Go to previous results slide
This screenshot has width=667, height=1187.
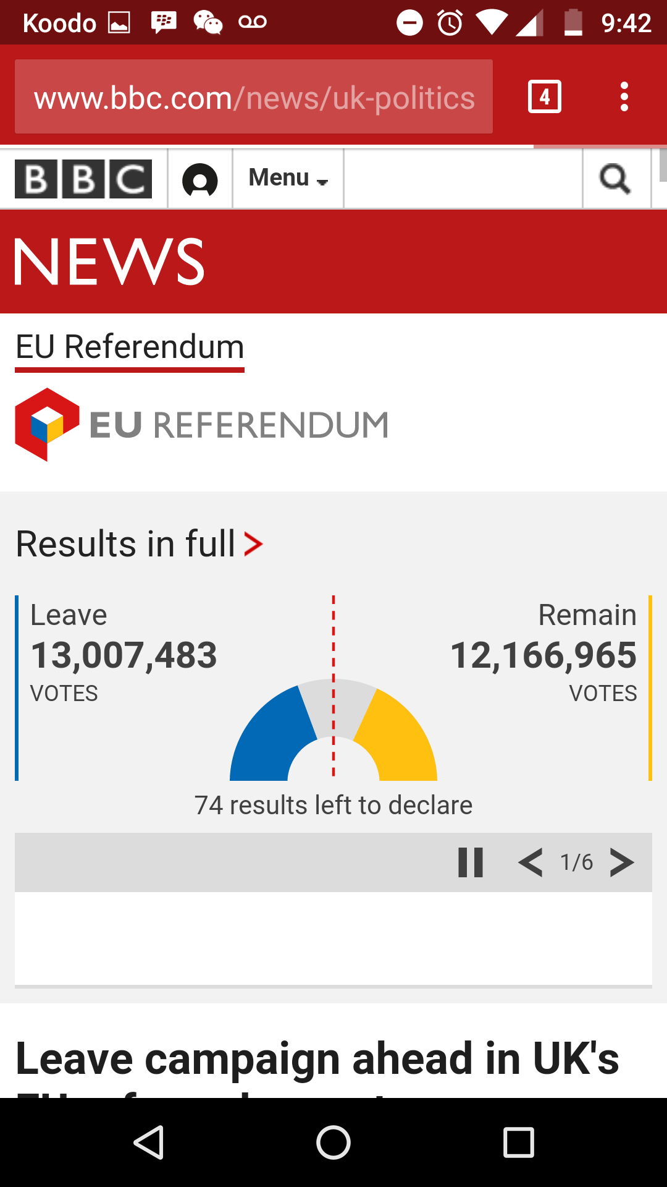pos(531,862)
